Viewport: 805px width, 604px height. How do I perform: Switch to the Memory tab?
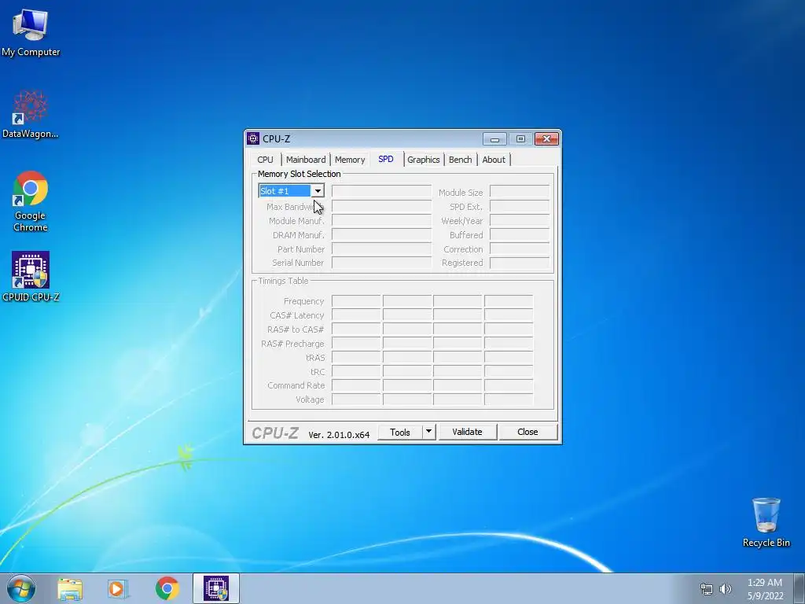(350, 160)
